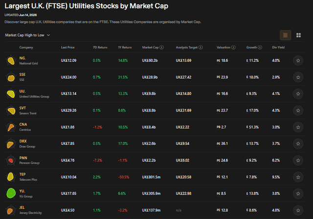Viewport: 313px width, 219px height.
Task: Click Yü Group market cap UK£305.9m
Action: point(151,194)
